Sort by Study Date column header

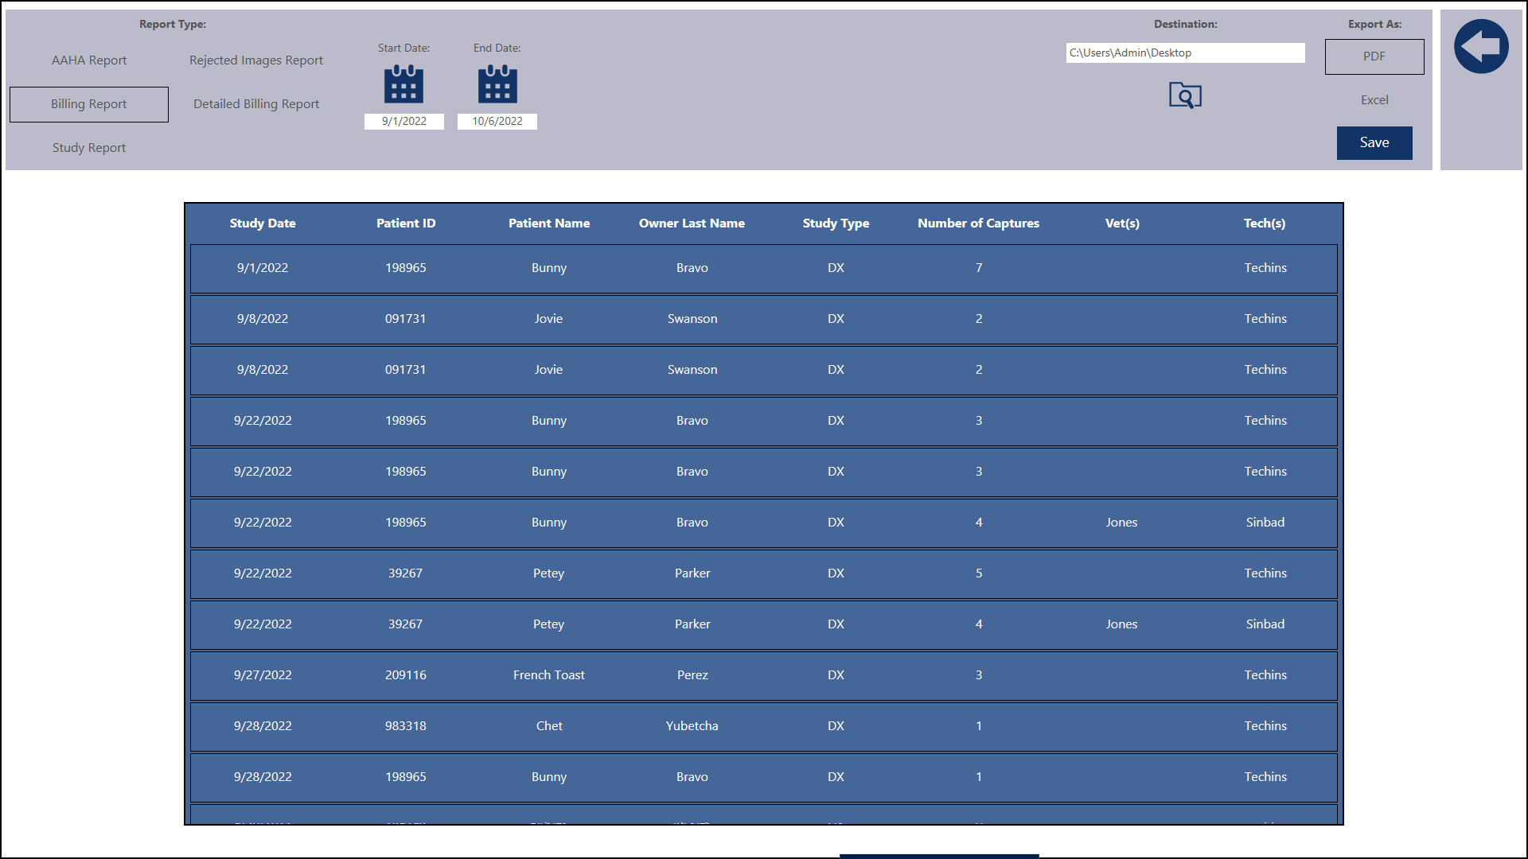tap(263, 223)
